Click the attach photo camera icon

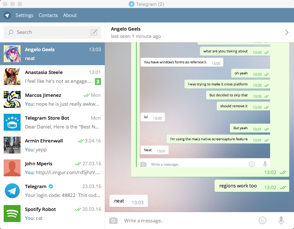(x=113, y=221)
